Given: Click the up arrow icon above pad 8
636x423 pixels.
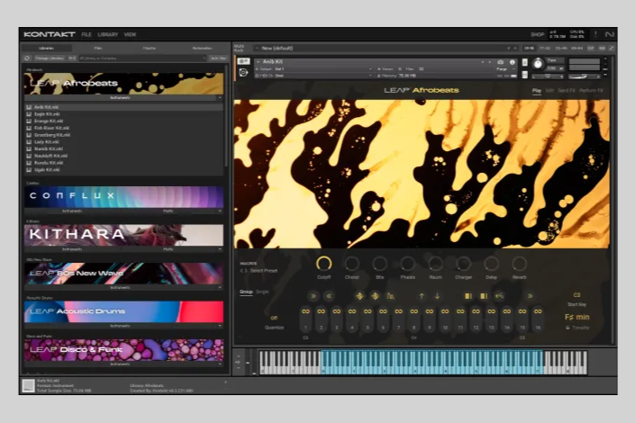Looking at the screenshot, I should pos(422,296).
